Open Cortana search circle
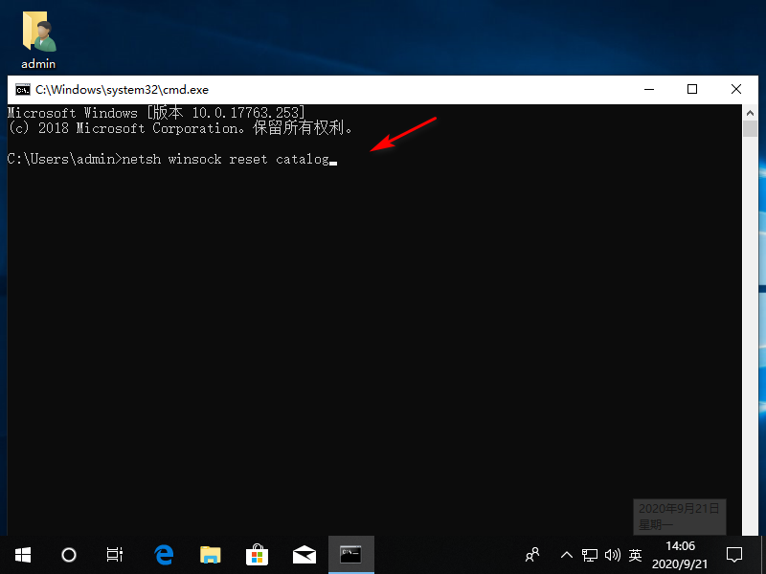This screenshot has width=766, height=574. [x=68, y=554]
